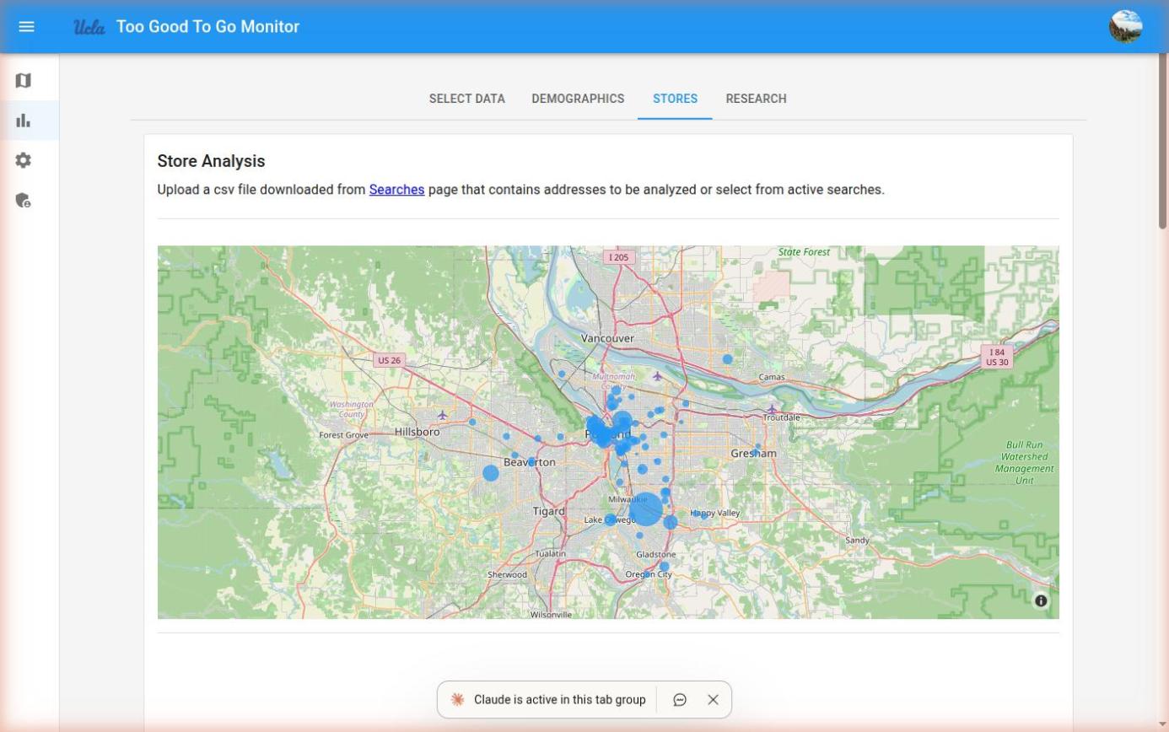Click the largest blue circle near Milwaukie

(646, 509)
